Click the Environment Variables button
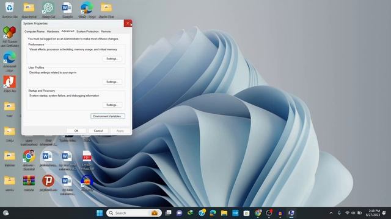The height and width of the screenshot is (219, 391). click(x=108, y=116)
